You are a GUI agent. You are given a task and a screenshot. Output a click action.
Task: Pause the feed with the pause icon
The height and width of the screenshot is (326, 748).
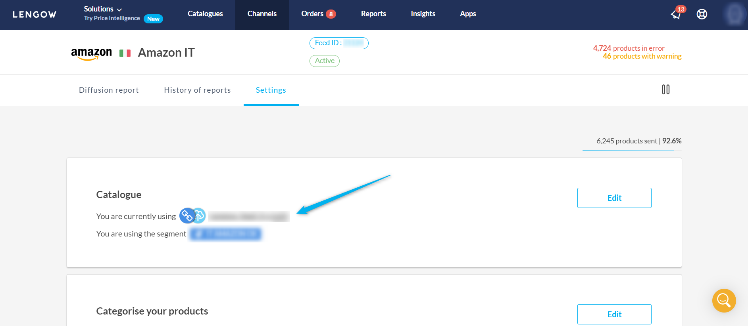[665, 90]
